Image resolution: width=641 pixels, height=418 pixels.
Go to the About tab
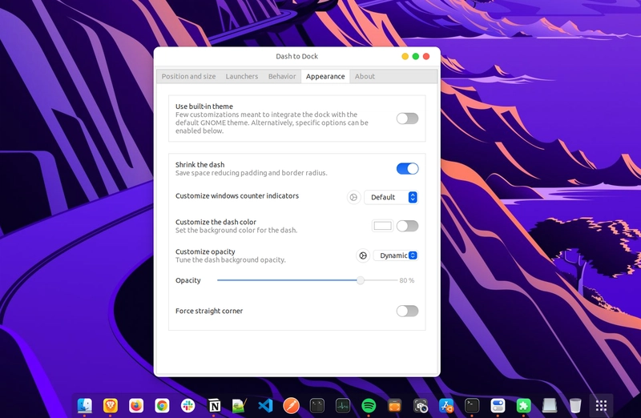(x=365, y=76)
